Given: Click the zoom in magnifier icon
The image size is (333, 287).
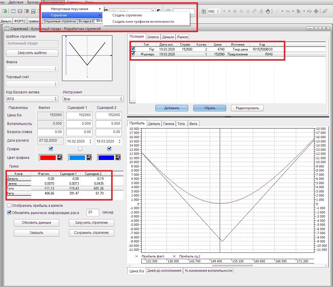Looking at the screenshot, I should 241,11.
